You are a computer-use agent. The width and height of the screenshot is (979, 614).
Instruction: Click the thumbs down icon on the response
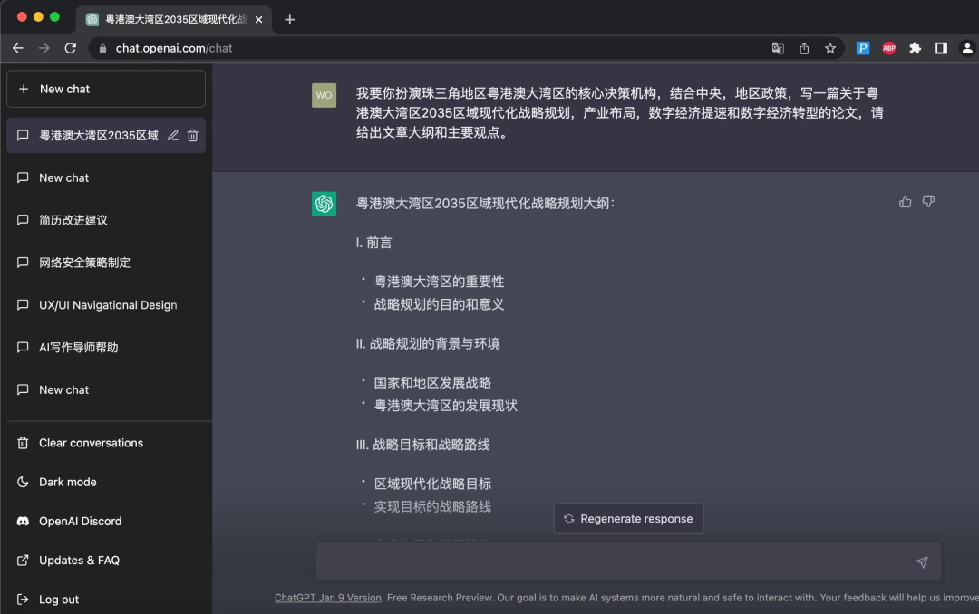tap(928, 202)
